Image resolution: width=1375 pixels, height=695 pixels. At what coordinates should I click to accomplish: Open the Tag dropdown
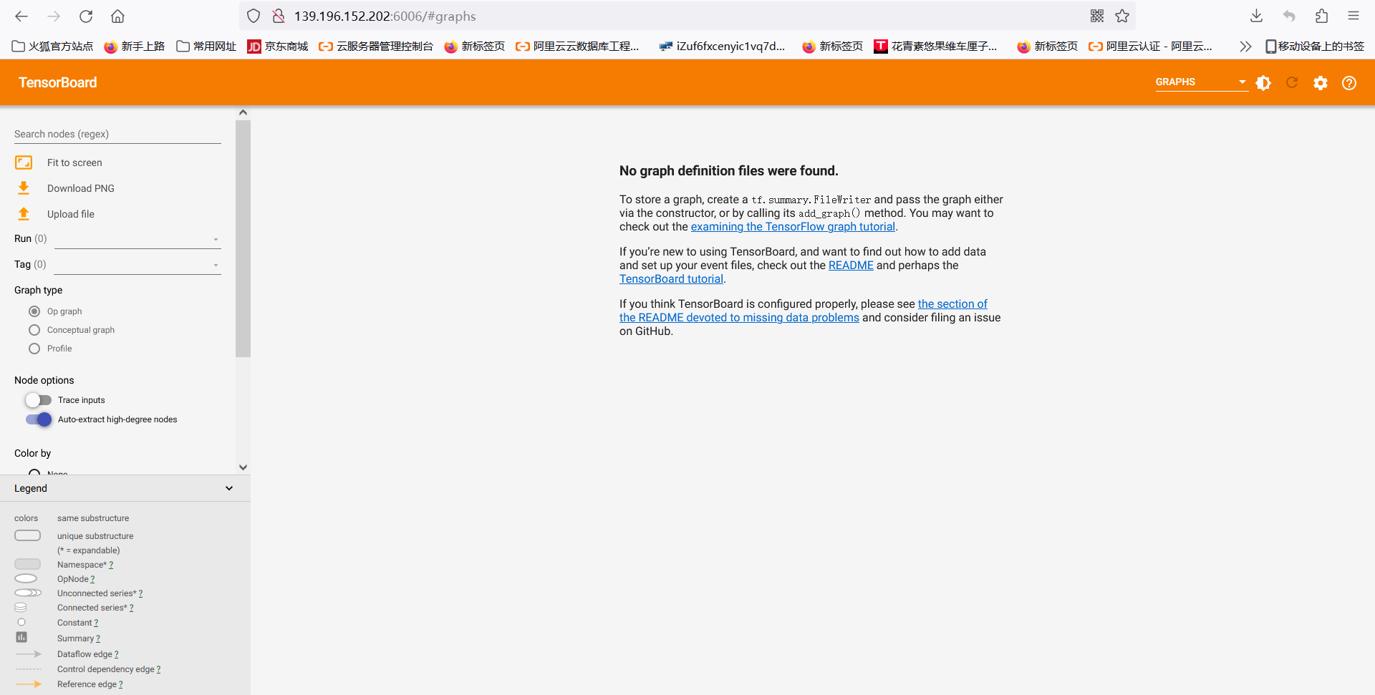[137, 265]
